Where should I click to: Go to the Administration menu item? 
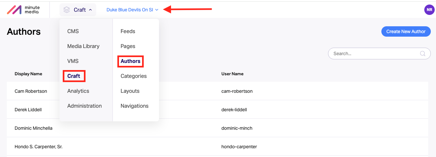coord(85,106)
